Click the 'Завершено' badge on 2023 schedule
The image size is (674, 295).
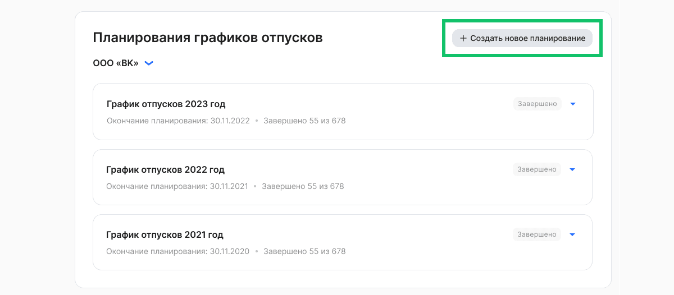pos(538,104)
